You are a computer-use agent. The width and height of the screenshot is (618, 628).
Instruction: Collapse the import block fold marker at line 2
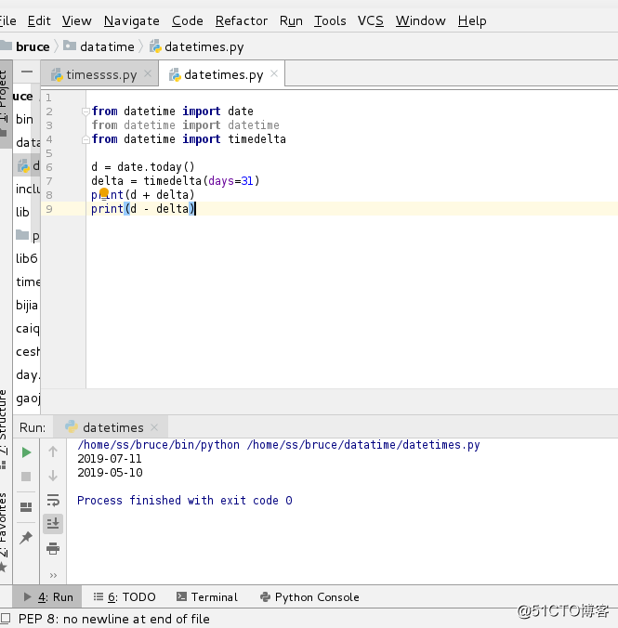[x=85, y=111]
